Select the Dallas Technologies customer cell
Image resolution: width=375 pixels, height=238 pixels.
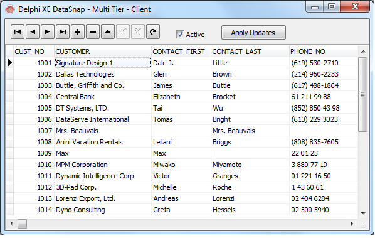[x=103, y=74]
